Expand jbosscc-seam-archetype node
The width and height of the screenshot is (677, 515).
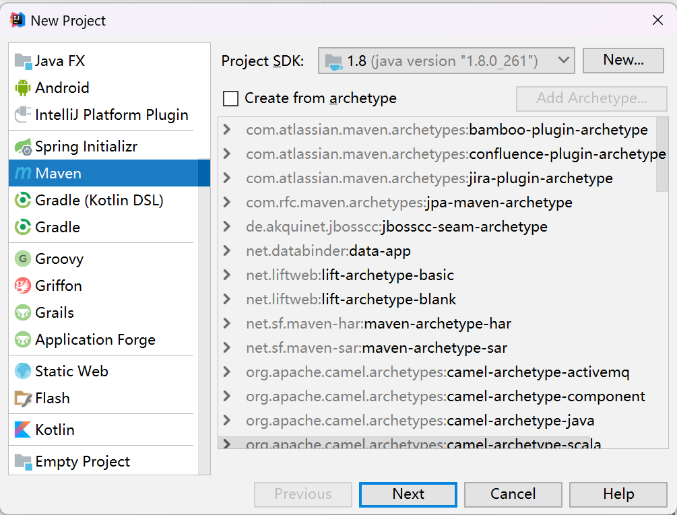pyautogui.click(x=226, y=226)
